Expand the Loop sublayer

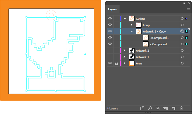pos(131,25)
